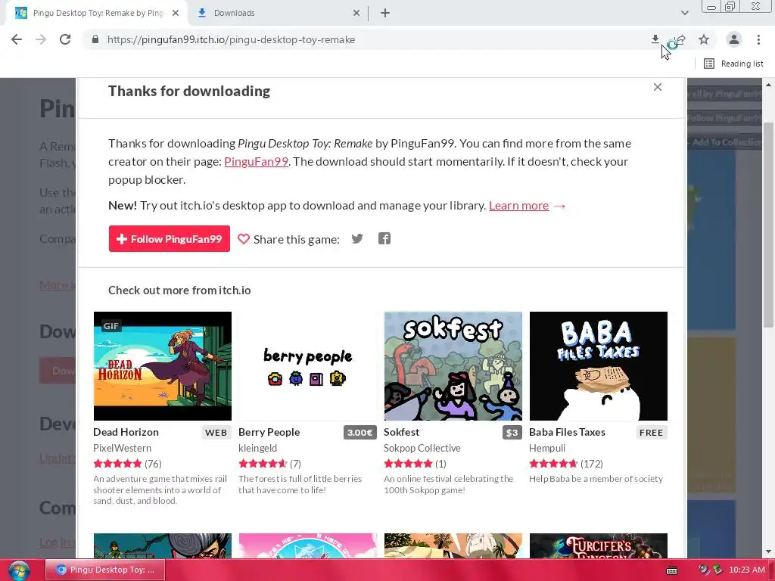
Task: Open the Reading list
Action: coord(734,64)
